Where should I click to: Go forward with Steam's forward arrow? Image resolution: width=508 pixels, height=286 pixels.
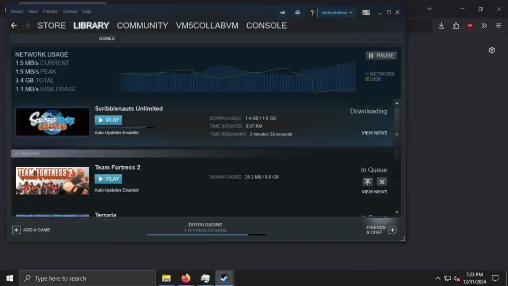(x=27, y=25)
